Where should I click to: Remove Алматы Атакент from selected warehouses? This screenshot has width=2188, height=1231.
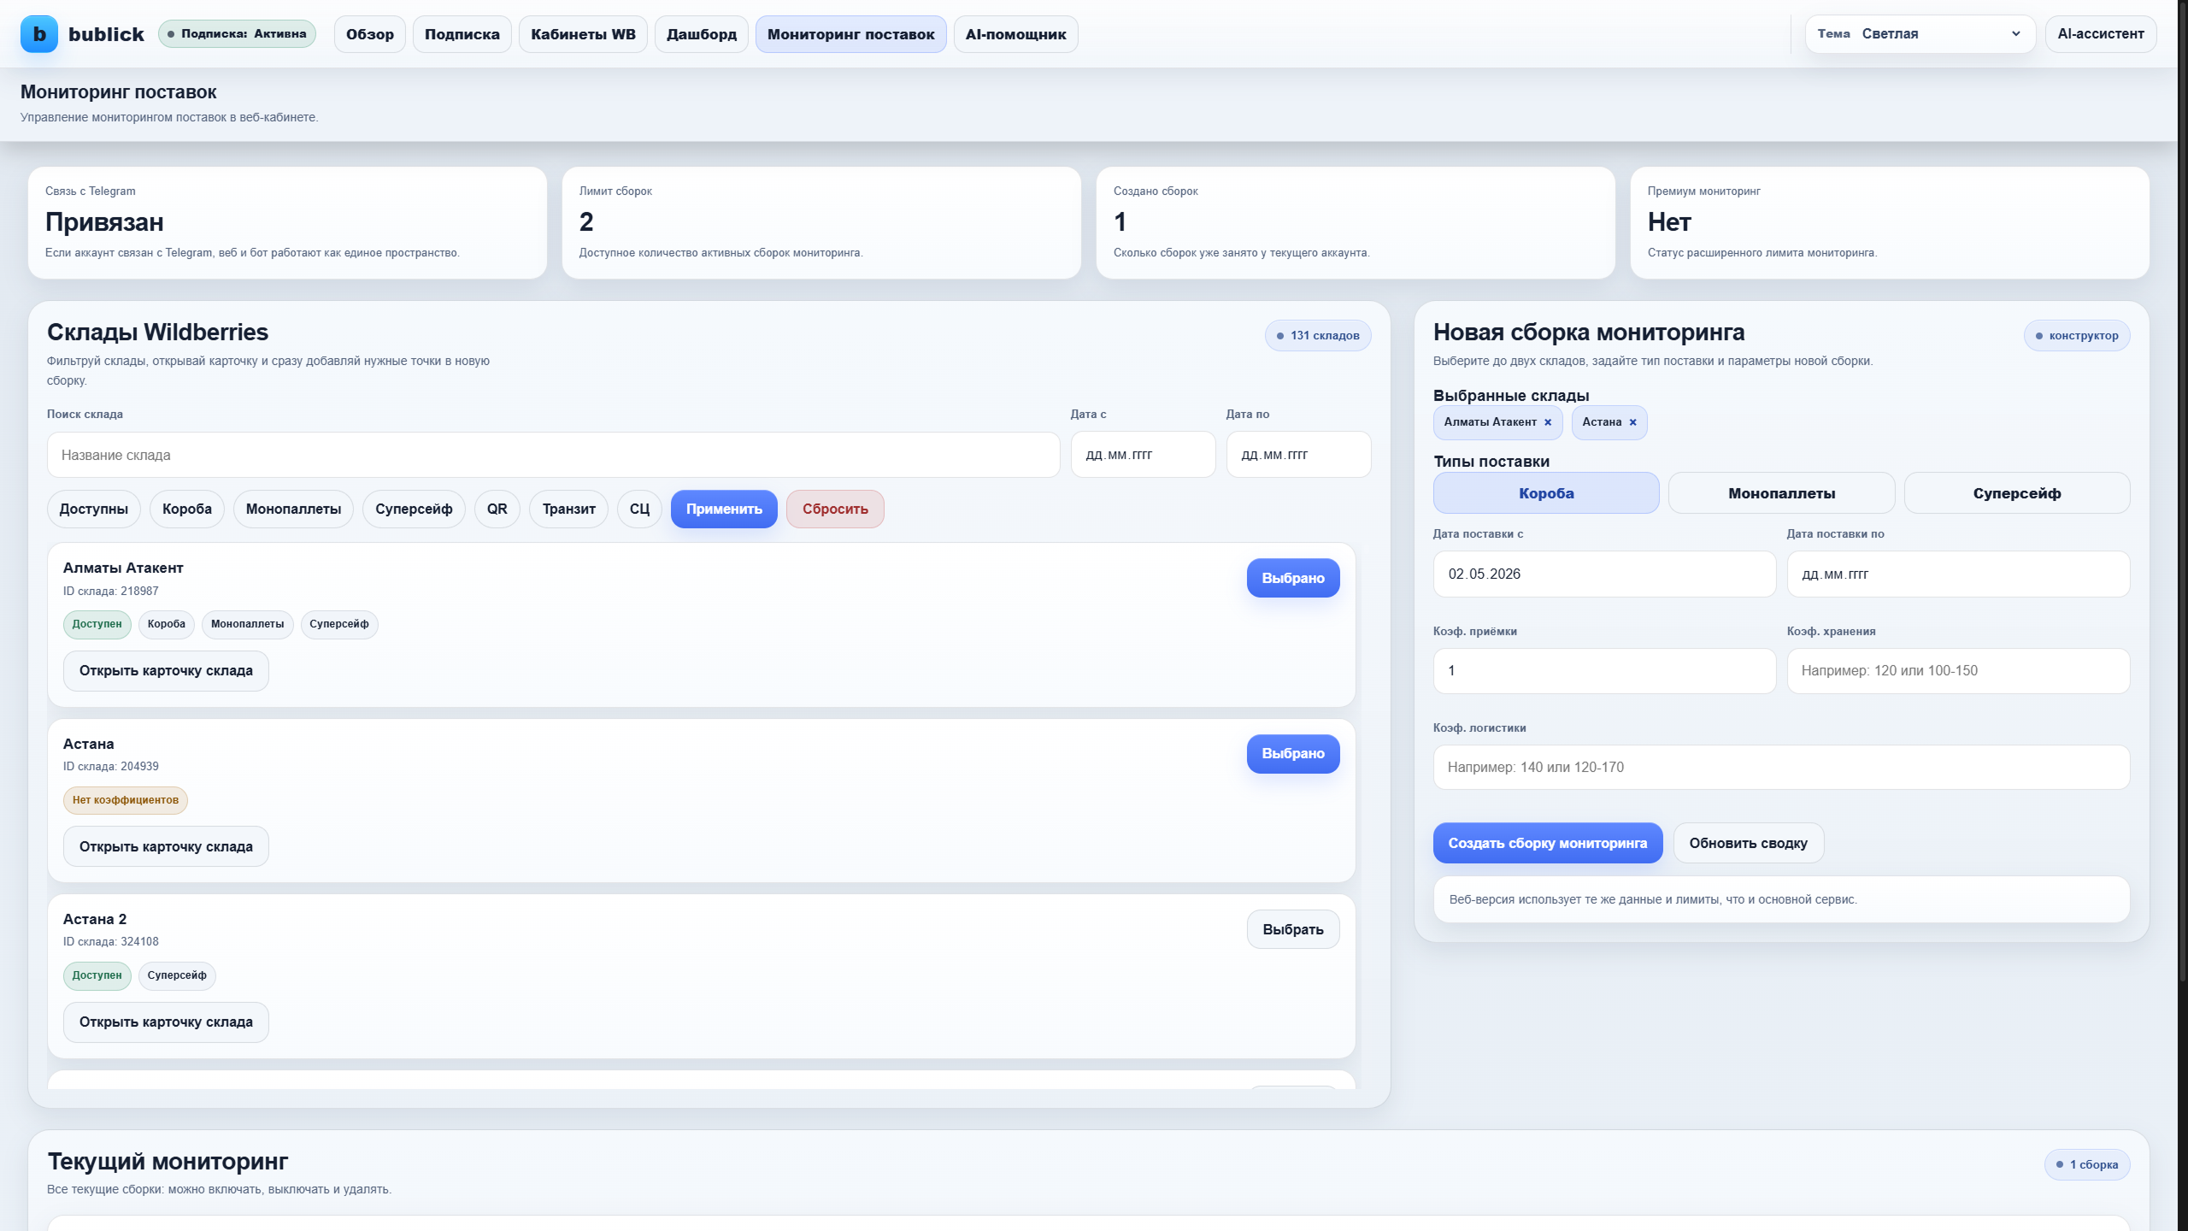1548,422
